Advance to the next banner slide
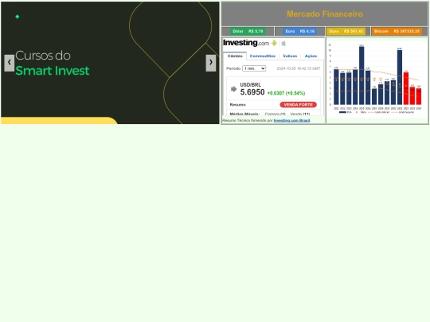This screenshot has height=322, width=430. pyautogui.click(x=211, y=63)
